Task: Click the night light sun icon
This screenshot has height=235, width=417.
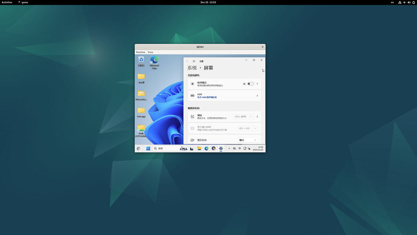Action: [x=192, y=84]
